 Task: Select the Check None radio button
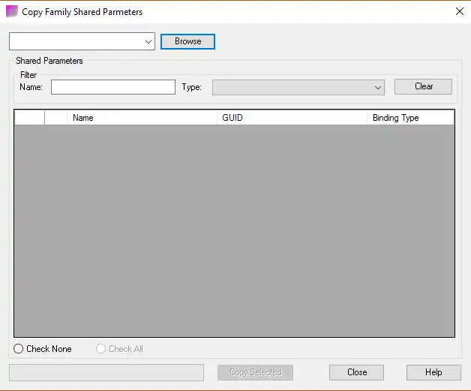pos(19,349)
